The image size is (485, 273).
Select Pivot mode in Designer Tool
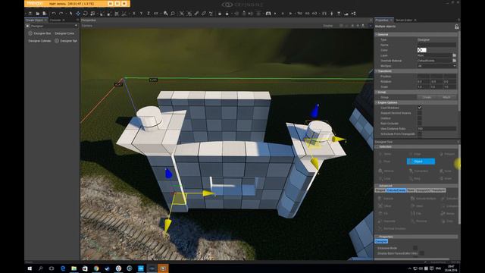click(385, 162)
